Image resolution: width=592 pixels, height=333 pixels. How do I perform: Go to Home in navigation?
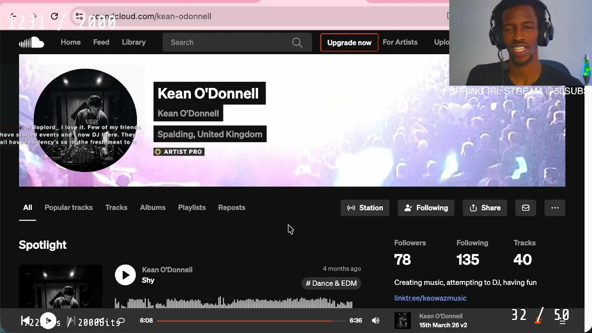[71, 42]
